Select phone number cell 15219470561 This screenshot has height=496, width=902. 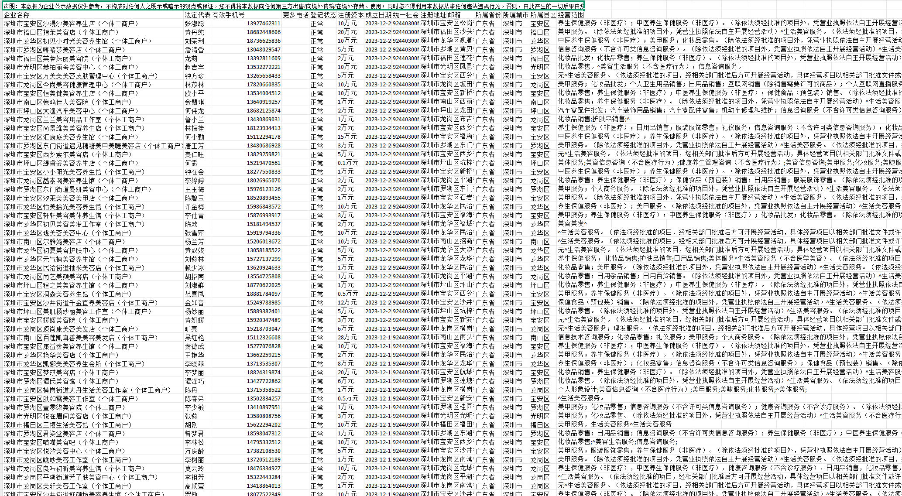coord(264,163)
